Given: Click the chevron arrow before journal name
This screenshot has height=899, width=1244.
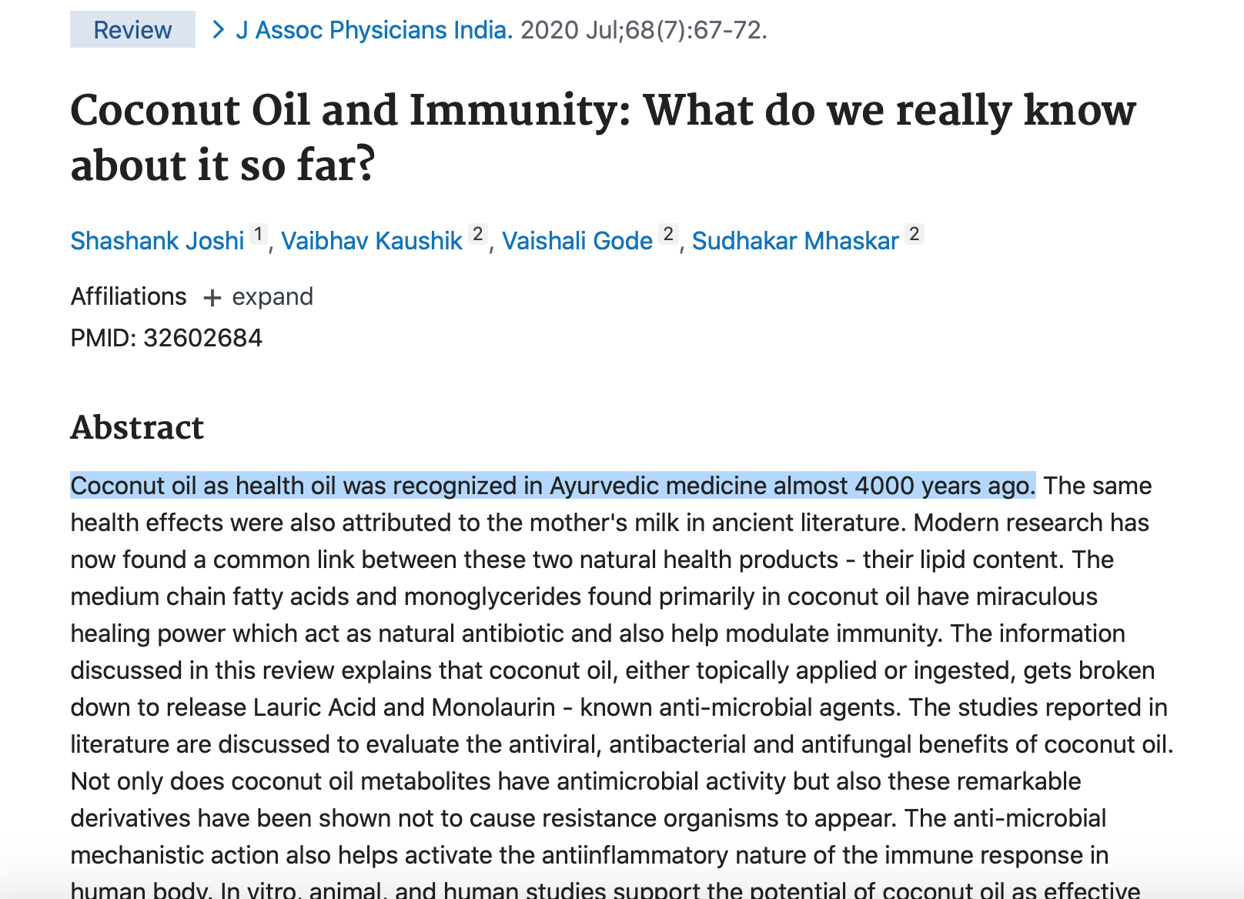Looking at the screenshot, I should (219, 30).
